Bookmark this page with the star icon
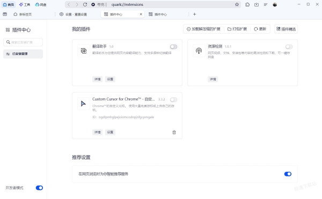322x199 pixels. tap(237, 4)
